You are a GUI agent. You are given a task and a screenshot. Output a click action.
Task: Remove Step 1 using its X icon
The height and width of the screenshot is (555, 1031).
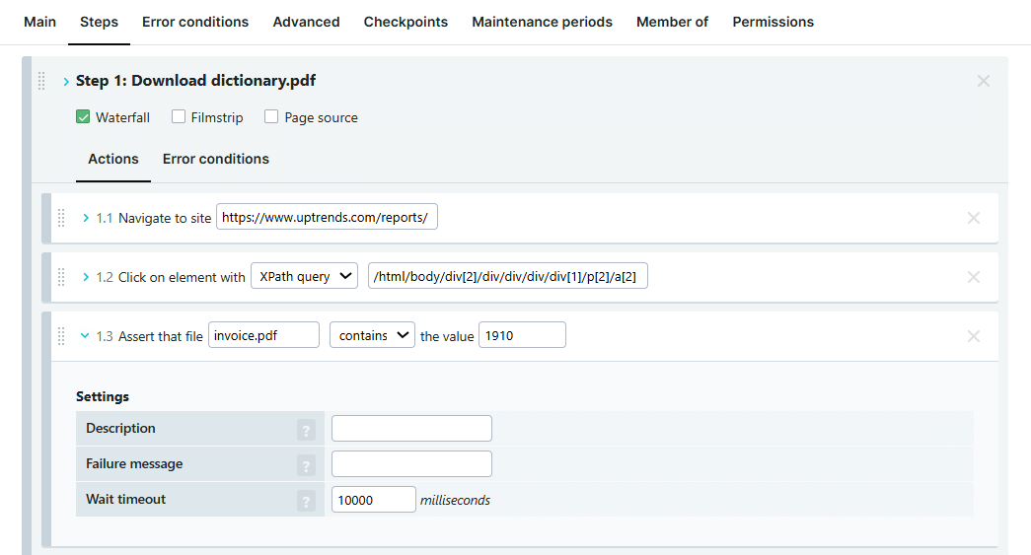[x=983, y=81]
